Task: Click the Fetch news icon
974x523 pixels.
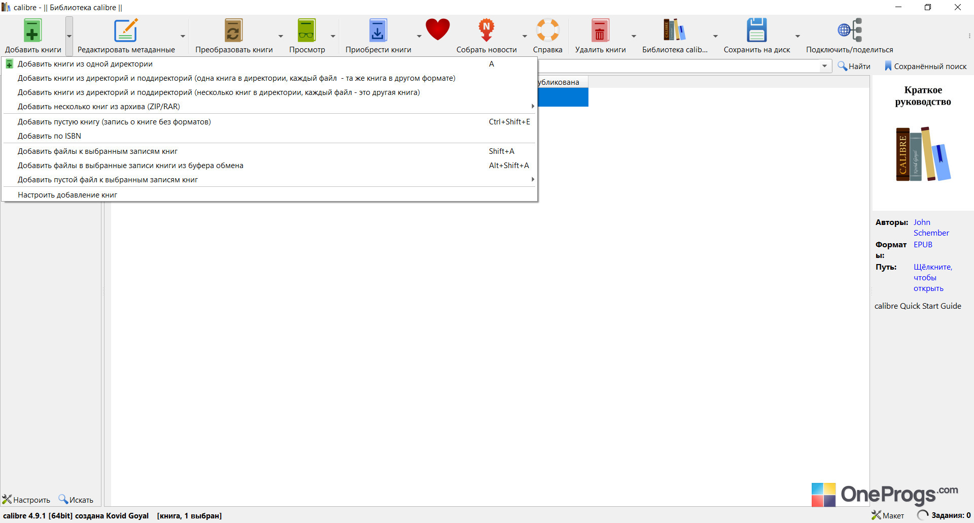Action: [x=486, y=30]
